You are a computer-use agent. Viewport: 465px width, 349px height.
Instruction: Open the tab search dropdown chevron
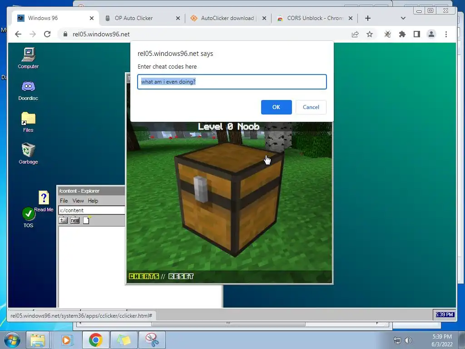click(403, 18)
